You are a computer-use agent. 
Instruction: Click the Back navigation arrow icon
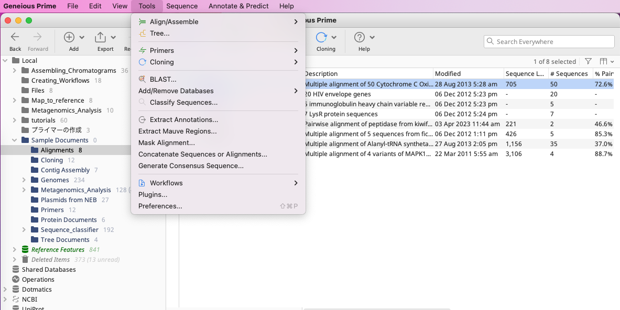pos(15,37)
